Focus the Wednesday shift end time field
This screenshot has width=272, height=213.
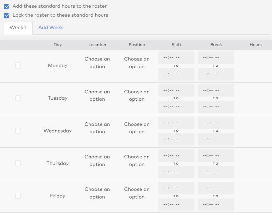click(176, 139)
